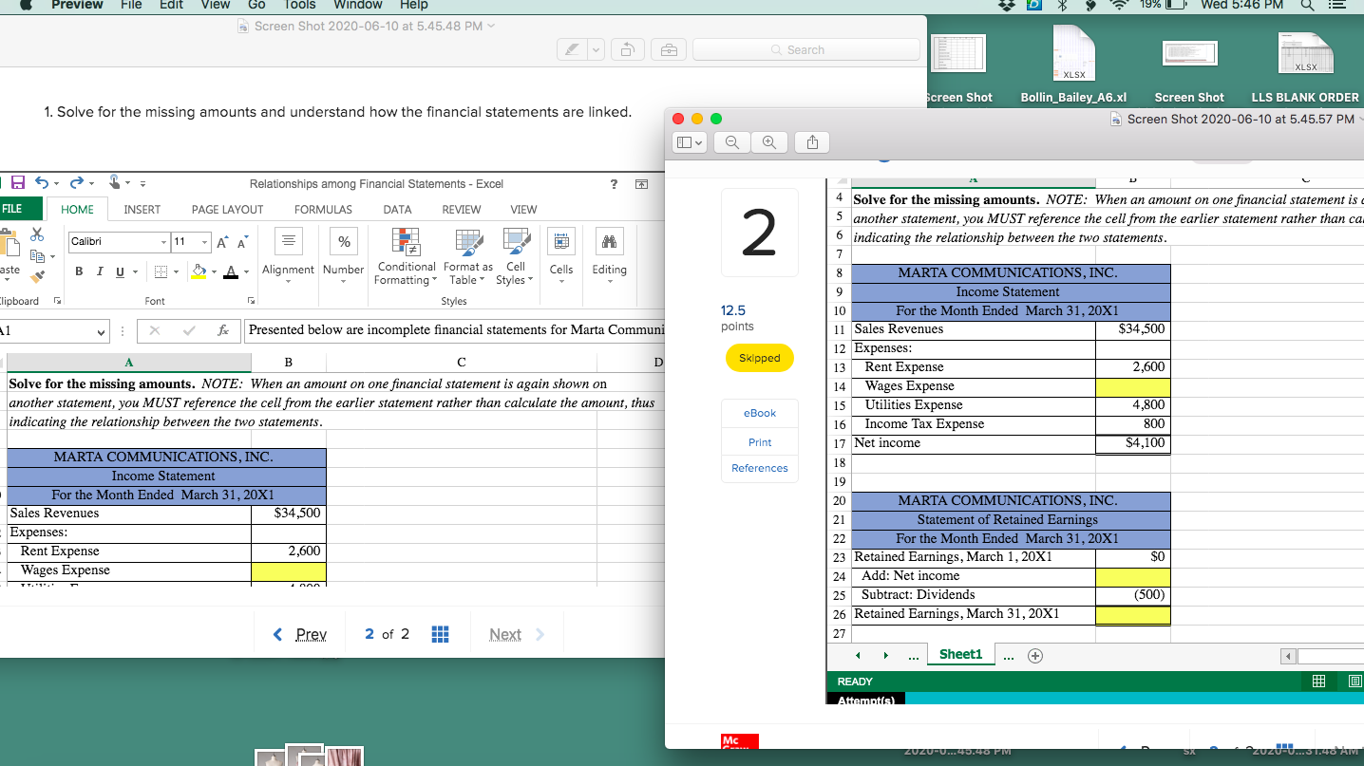
Task: Click yellow Wages Expense cell in front window
Action: (x=1132, y=386)
